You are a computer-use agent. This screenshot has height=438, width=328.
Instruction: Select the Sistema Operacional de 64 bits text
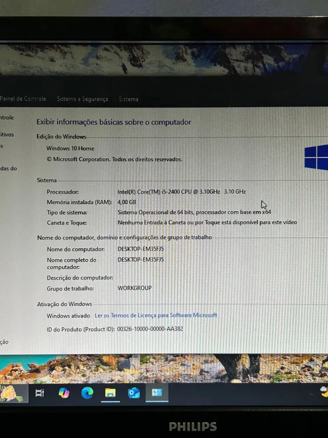(x=194, y=212)
